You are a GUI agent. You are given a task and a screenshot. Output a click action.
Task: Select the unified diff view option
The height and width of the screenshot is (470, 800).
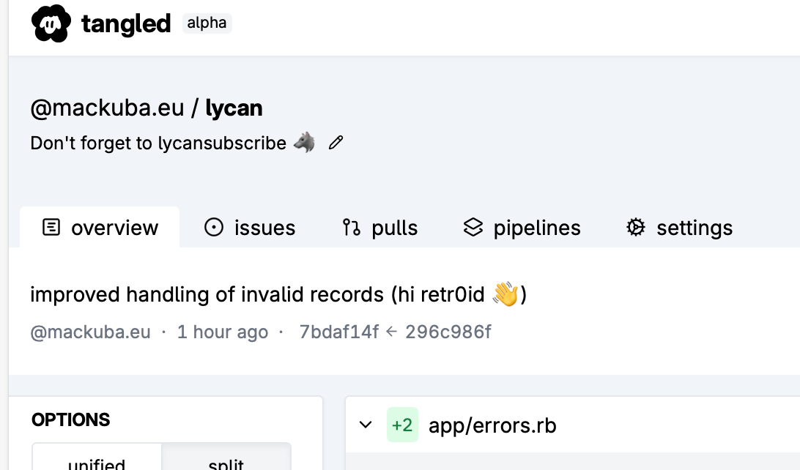(x=97, y=463)
